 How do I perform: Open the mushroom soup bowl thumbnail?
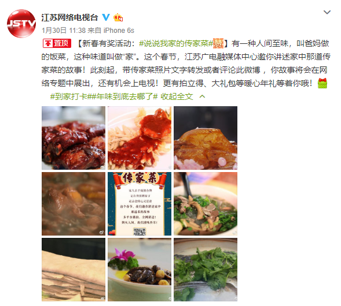point(206,204)
